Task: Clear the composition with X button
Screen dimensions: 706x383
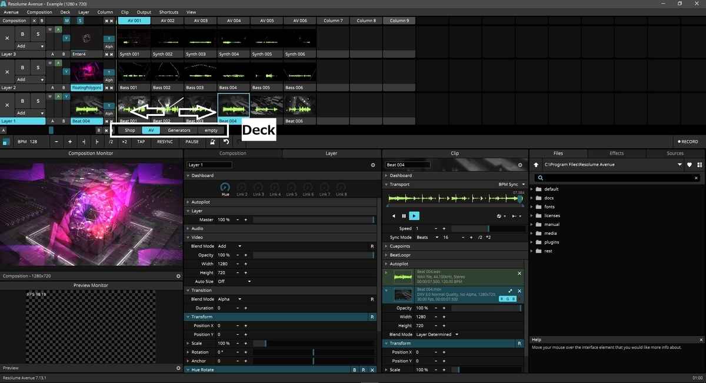Action: 34,21
